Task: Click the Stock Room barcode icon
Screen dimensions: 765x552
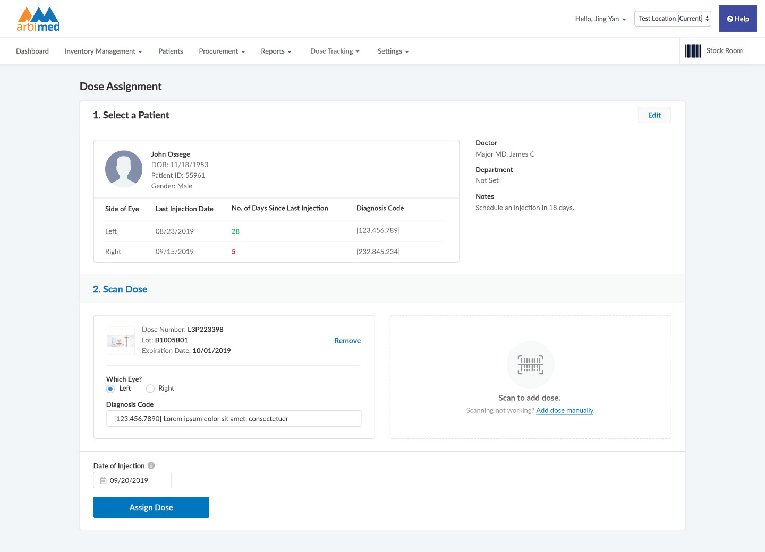Action: pos(693,51)
